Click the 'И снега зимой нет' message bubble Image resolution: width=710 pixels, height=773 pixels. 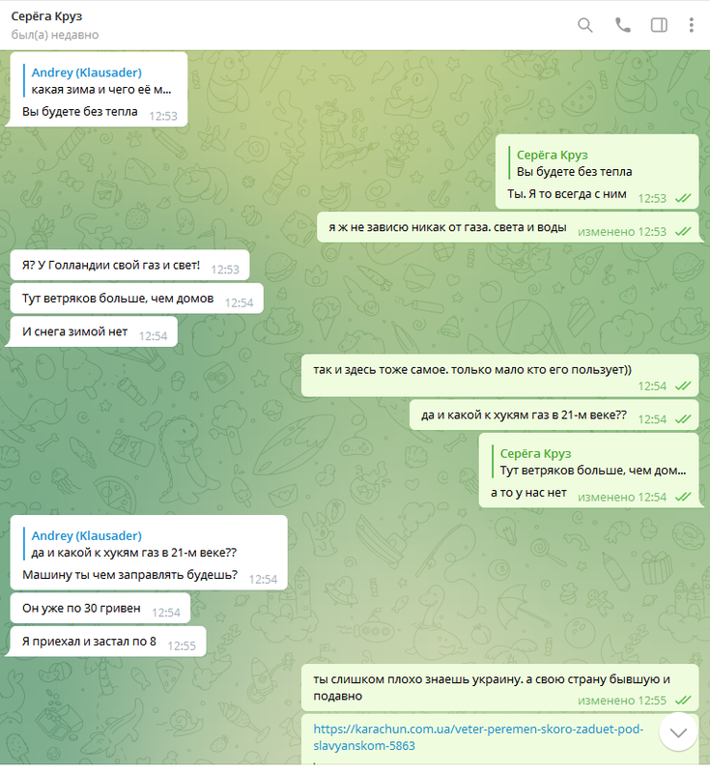(x=94, y=331)
